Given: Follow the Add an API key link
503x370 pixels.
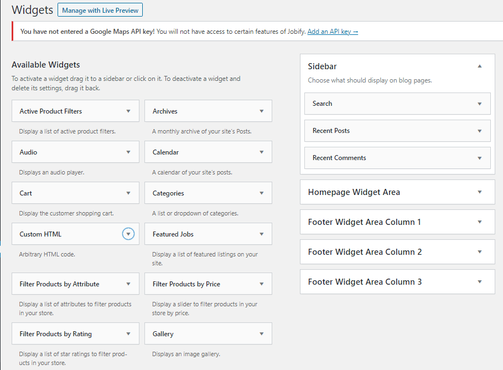Looking at the screenshot, I should (333, 31).
